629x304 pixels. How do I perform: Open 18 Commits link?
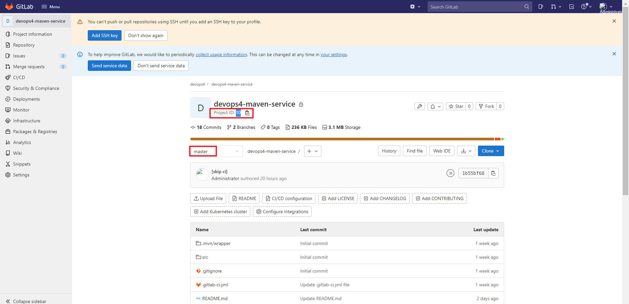206,127
